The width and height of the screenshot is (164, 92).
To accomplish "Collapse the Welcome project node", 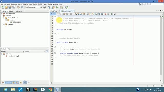I will 2,16.
